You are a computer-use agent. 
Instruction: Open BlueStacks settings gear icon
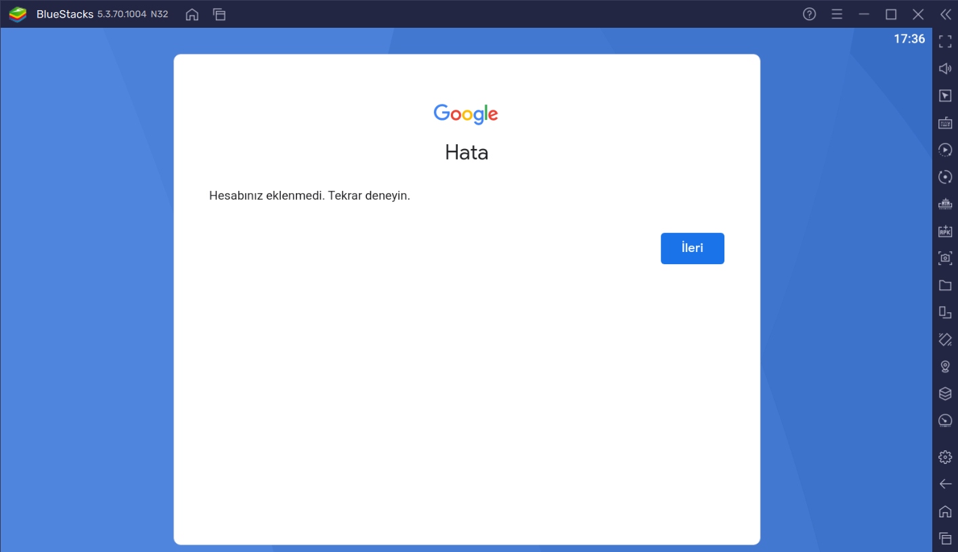point(945,457)
